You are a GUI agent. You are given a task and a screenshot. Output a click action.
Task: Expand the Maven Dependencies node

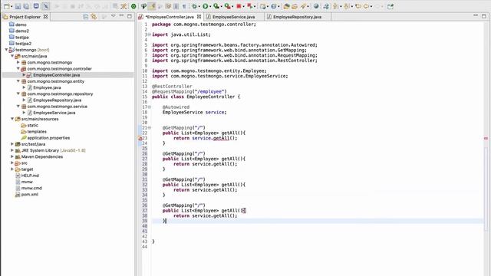pyautogui.click(x=12, y=156)
